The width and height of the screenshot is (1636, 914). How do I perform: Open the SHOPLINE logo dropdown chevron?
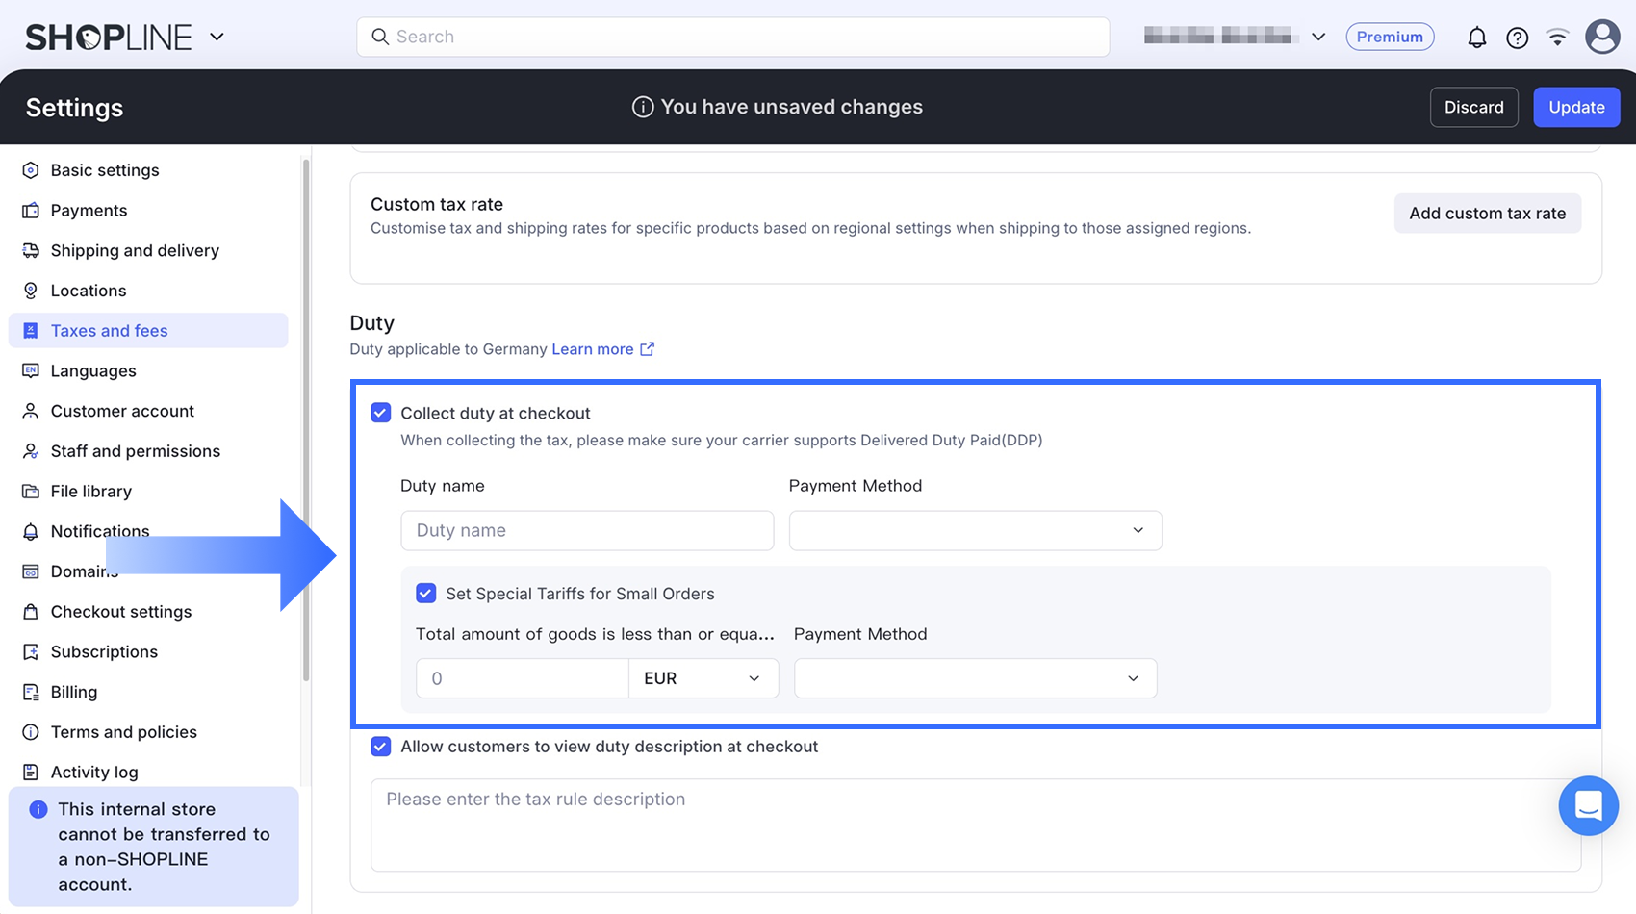[x=217, y=37]
